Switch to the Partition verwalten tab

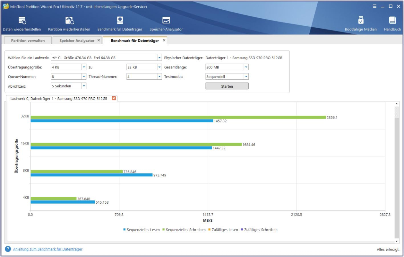coord(28,40)
